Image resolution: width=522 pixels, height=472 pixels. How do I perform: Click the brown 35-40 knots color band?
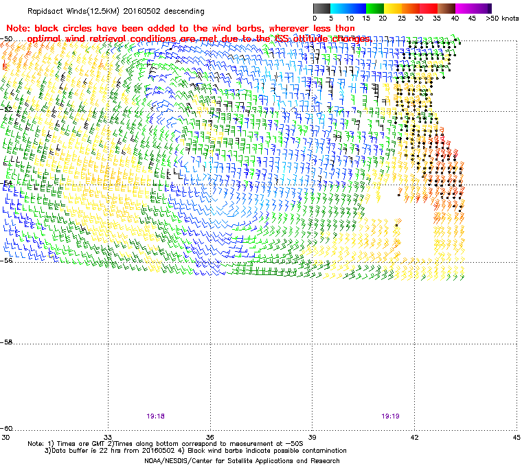(x=446, y=8)
